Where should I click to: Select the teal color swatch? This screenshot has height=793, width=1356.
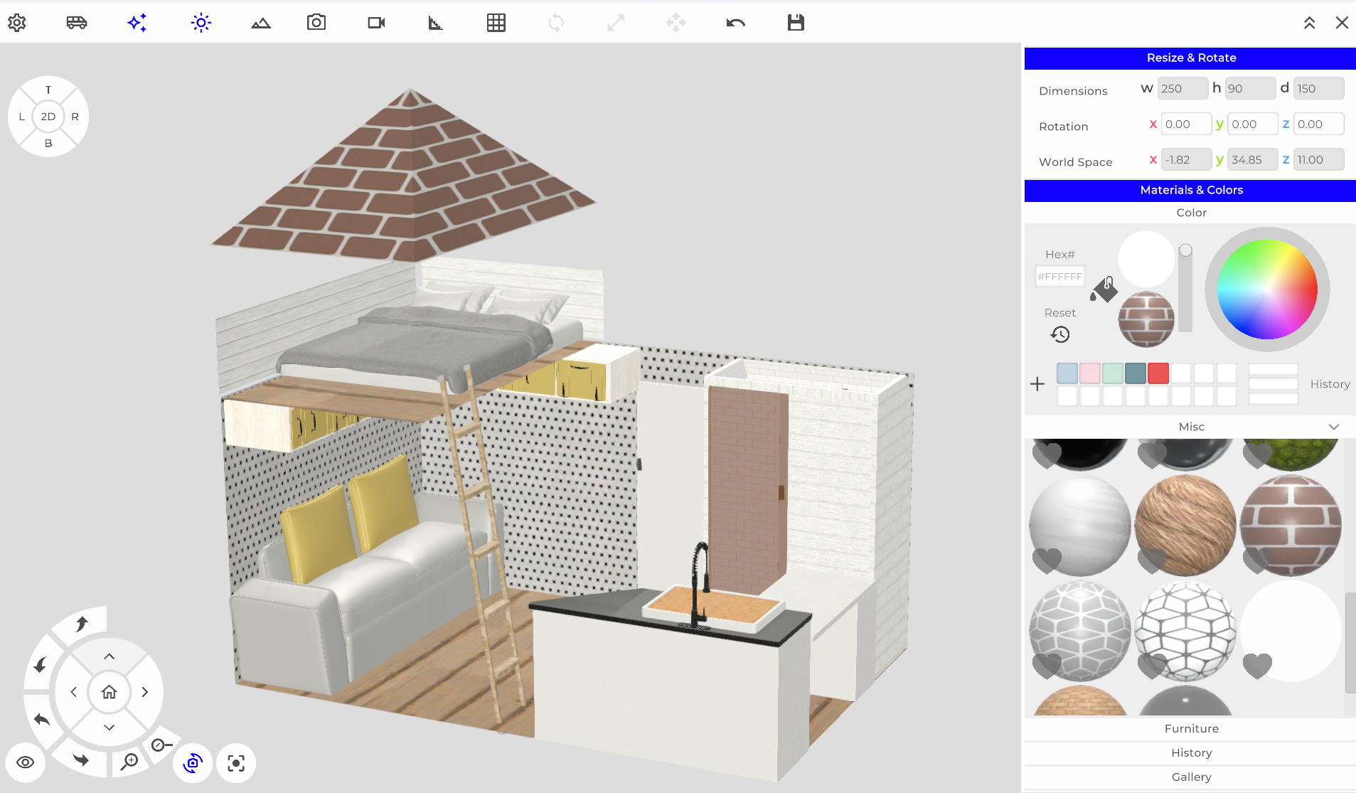pos(1136,373)
